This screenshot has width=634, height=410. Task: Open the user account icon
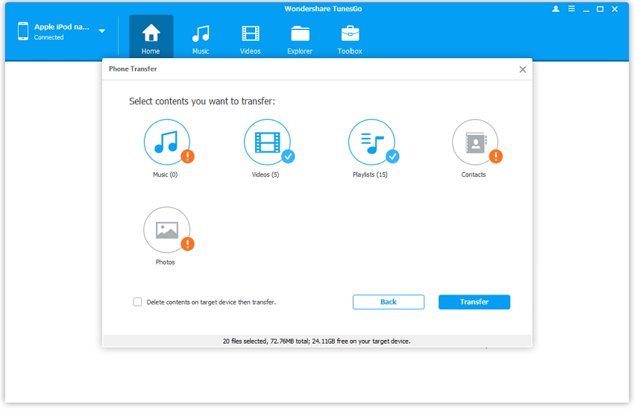(556, 9)
